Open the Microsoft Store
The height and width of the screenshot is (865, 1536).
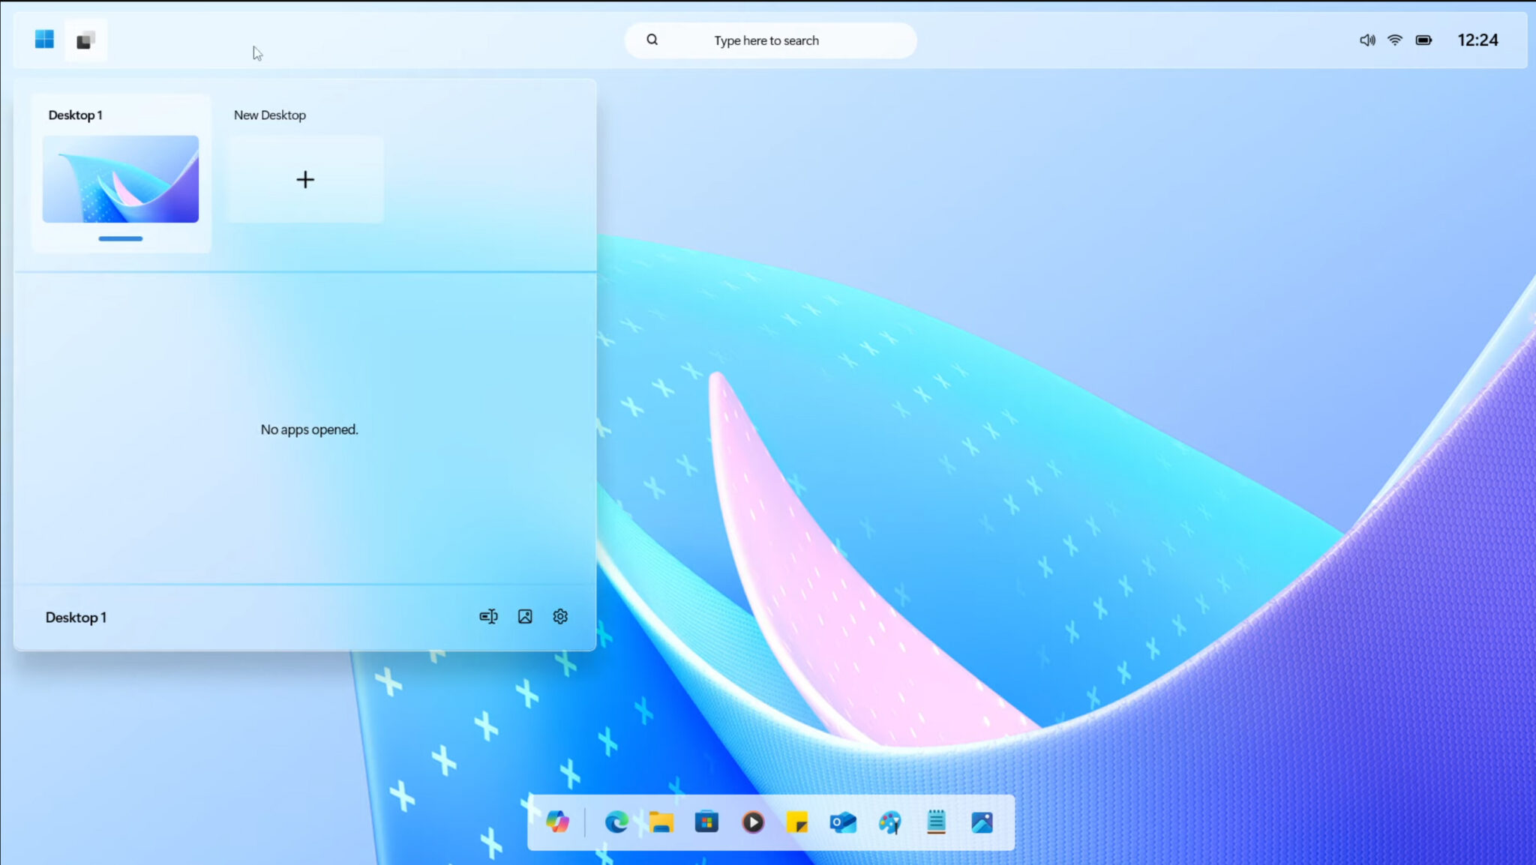click(x=706, y=822)
